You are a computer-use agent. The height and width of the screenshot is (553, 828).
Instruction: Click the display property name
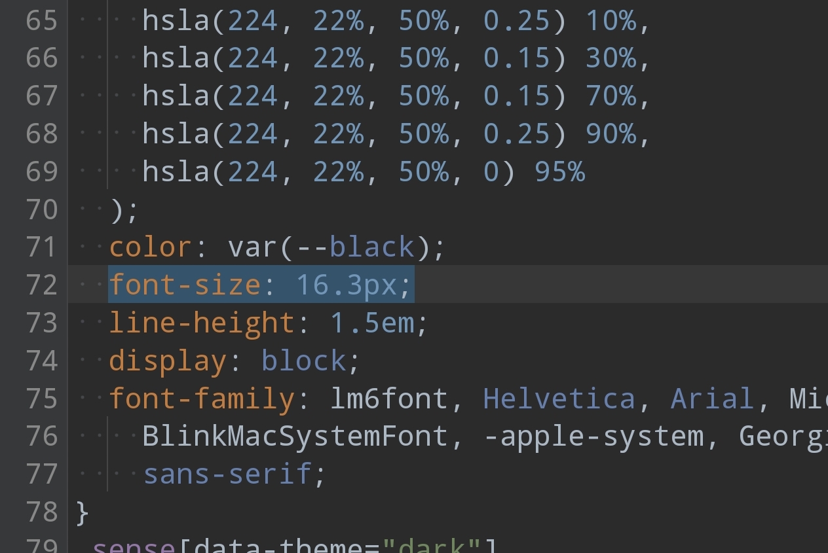point(167,361)
